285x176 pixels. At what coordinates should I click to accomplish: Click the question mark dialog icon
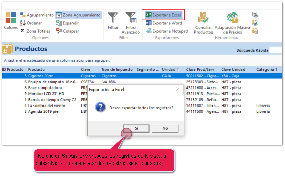(x=100, y=107)
